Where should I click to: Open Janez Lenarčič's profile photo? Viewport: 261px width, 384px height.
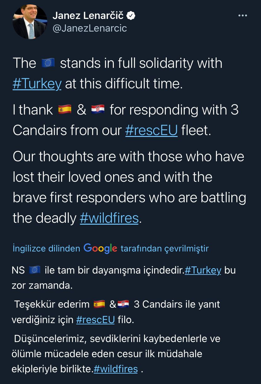[30, 22]
